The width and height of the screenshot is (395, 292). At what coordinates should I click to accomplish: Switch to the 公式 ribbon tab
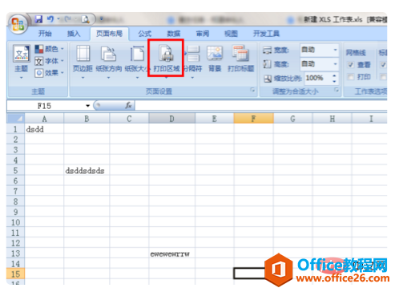pyautogui.click(x=145, y=34)
